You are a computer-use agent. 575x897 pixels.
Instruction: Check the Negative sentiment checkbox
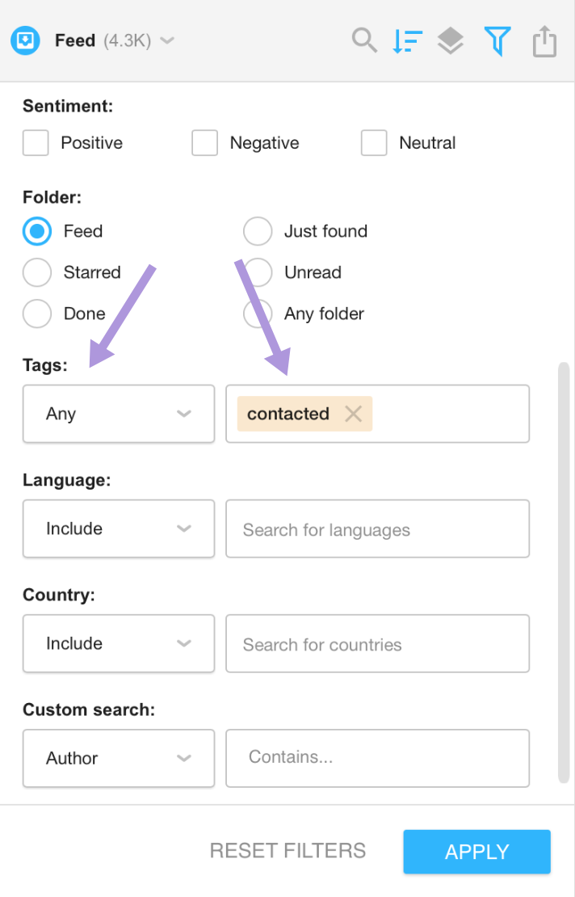(x=204, y=142)
